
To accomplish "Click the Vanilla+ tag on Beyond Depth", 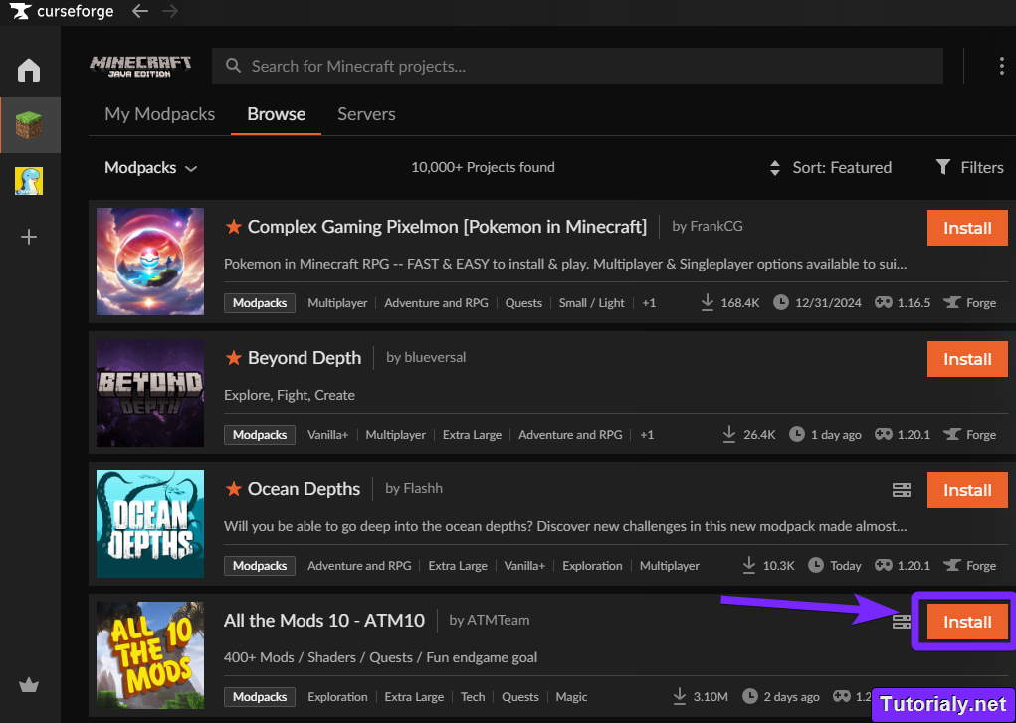I will pyautogui.click(x=327, y=435).
